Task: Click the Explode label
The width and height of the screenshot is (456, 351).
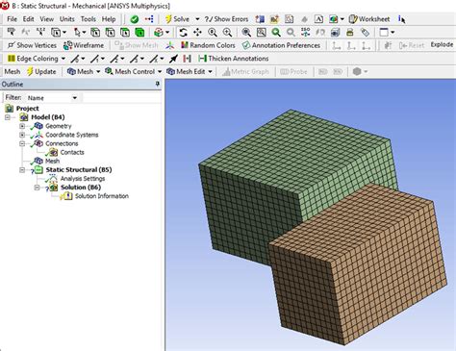Action: (x=442, y=45)
